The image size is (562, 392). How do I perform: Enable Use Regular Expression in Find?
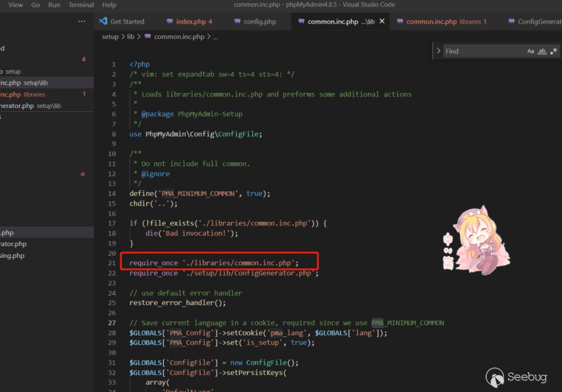click(553, 51)
